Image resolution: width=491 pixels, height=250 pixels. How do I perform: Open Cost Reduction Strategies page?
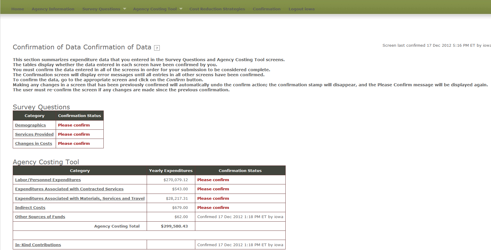(x=217, y=9)
